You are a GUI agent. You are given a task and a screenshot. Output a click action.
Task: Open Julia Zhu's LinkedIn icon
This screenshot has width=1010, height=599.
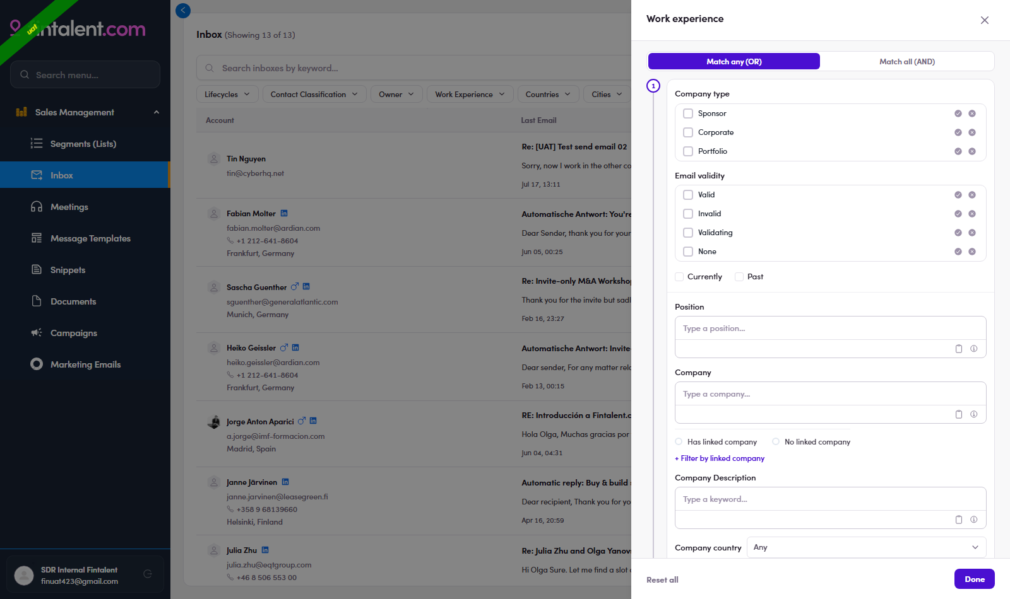click(x=265, y=550)
